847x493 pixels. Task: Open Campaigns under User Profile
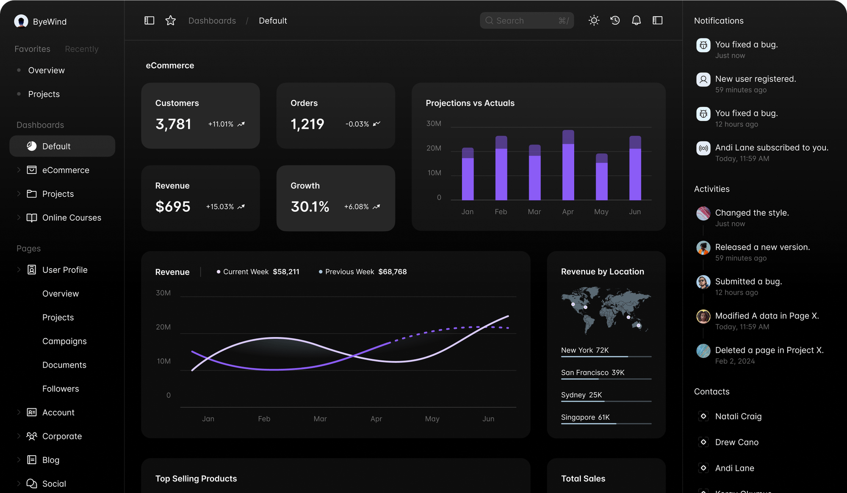(x=64, y=341)
